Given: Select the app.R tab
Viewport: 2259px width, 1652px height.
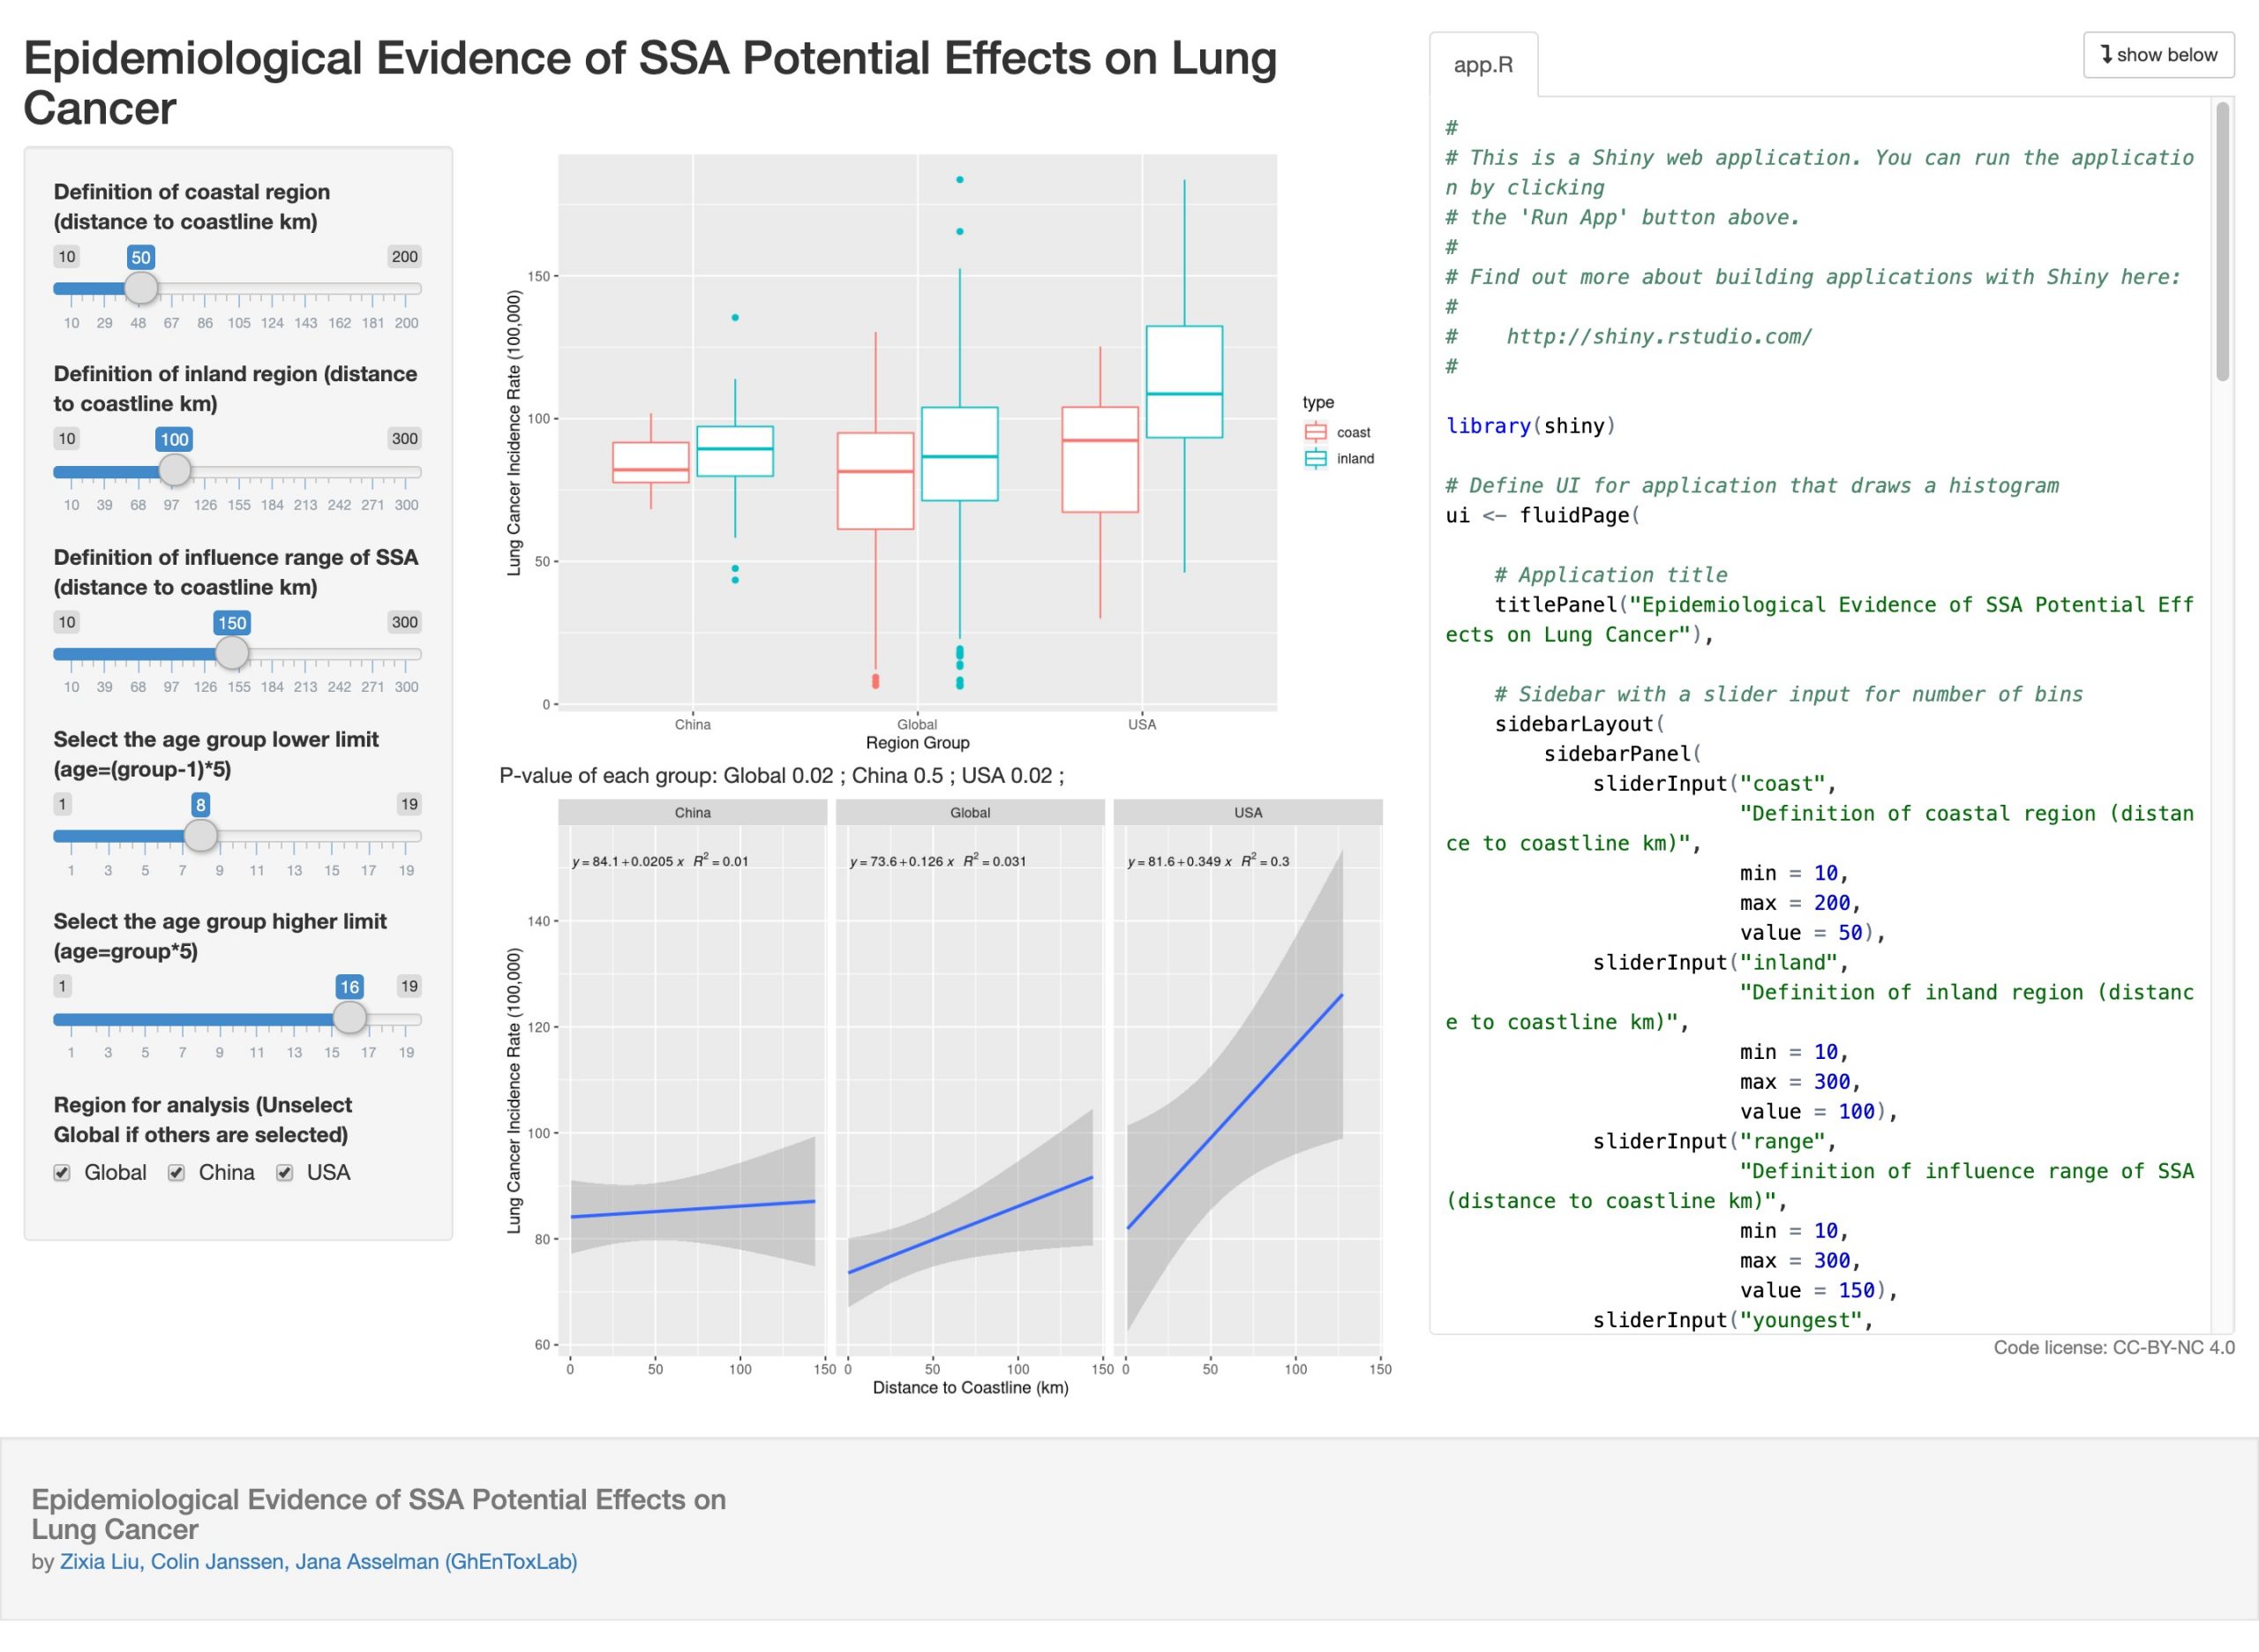Looking at the screenshot, I should pos(1482,65).
